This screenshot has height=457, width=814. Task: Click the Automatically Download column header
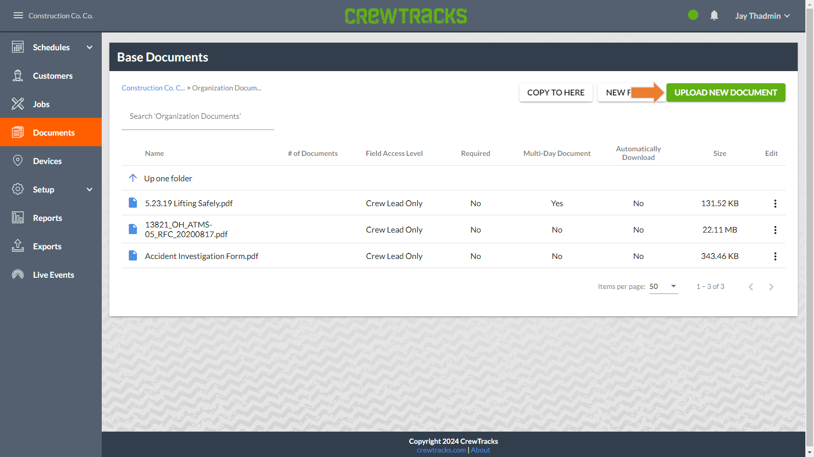point(638,153)
